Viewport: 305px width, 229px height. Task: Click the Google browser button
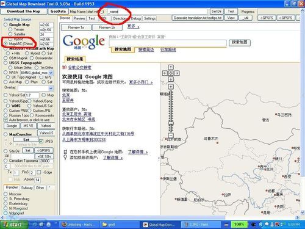(12, 126)
